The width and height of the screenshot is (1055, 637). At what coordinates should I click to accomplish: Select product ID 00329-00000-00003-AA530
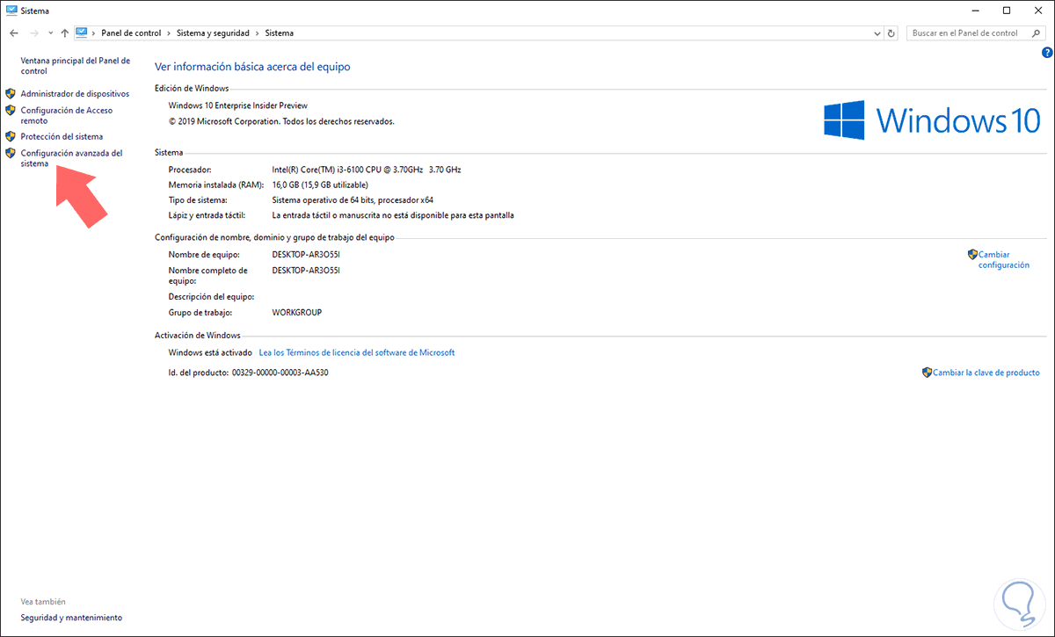[x=280, y=373]
